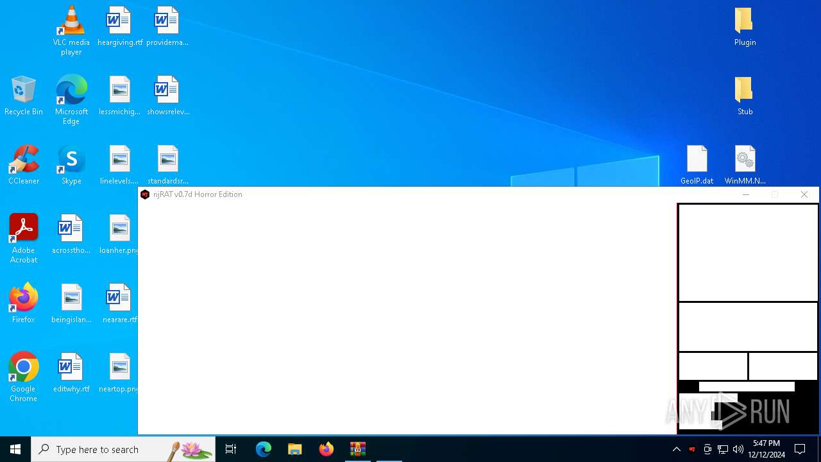This screenshot has height=462, width=821.
Task: Click the njRAT window title icon
Action: tap(145, 194)
